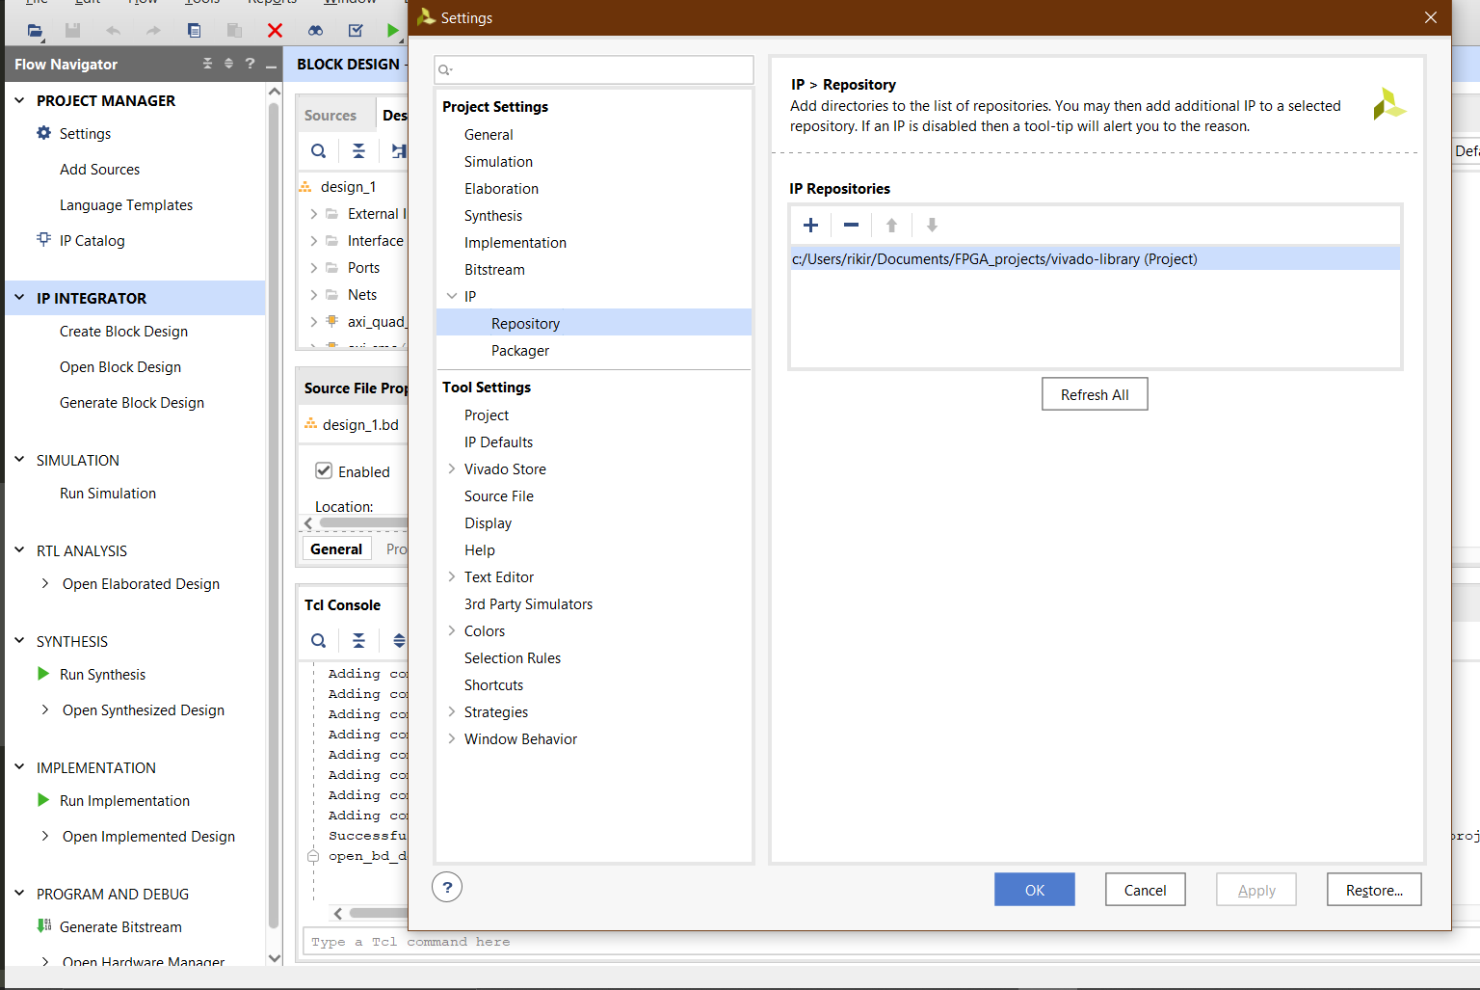1480x990 pixels.
Task: Click the Restore... button
Action: (1374, 889)
